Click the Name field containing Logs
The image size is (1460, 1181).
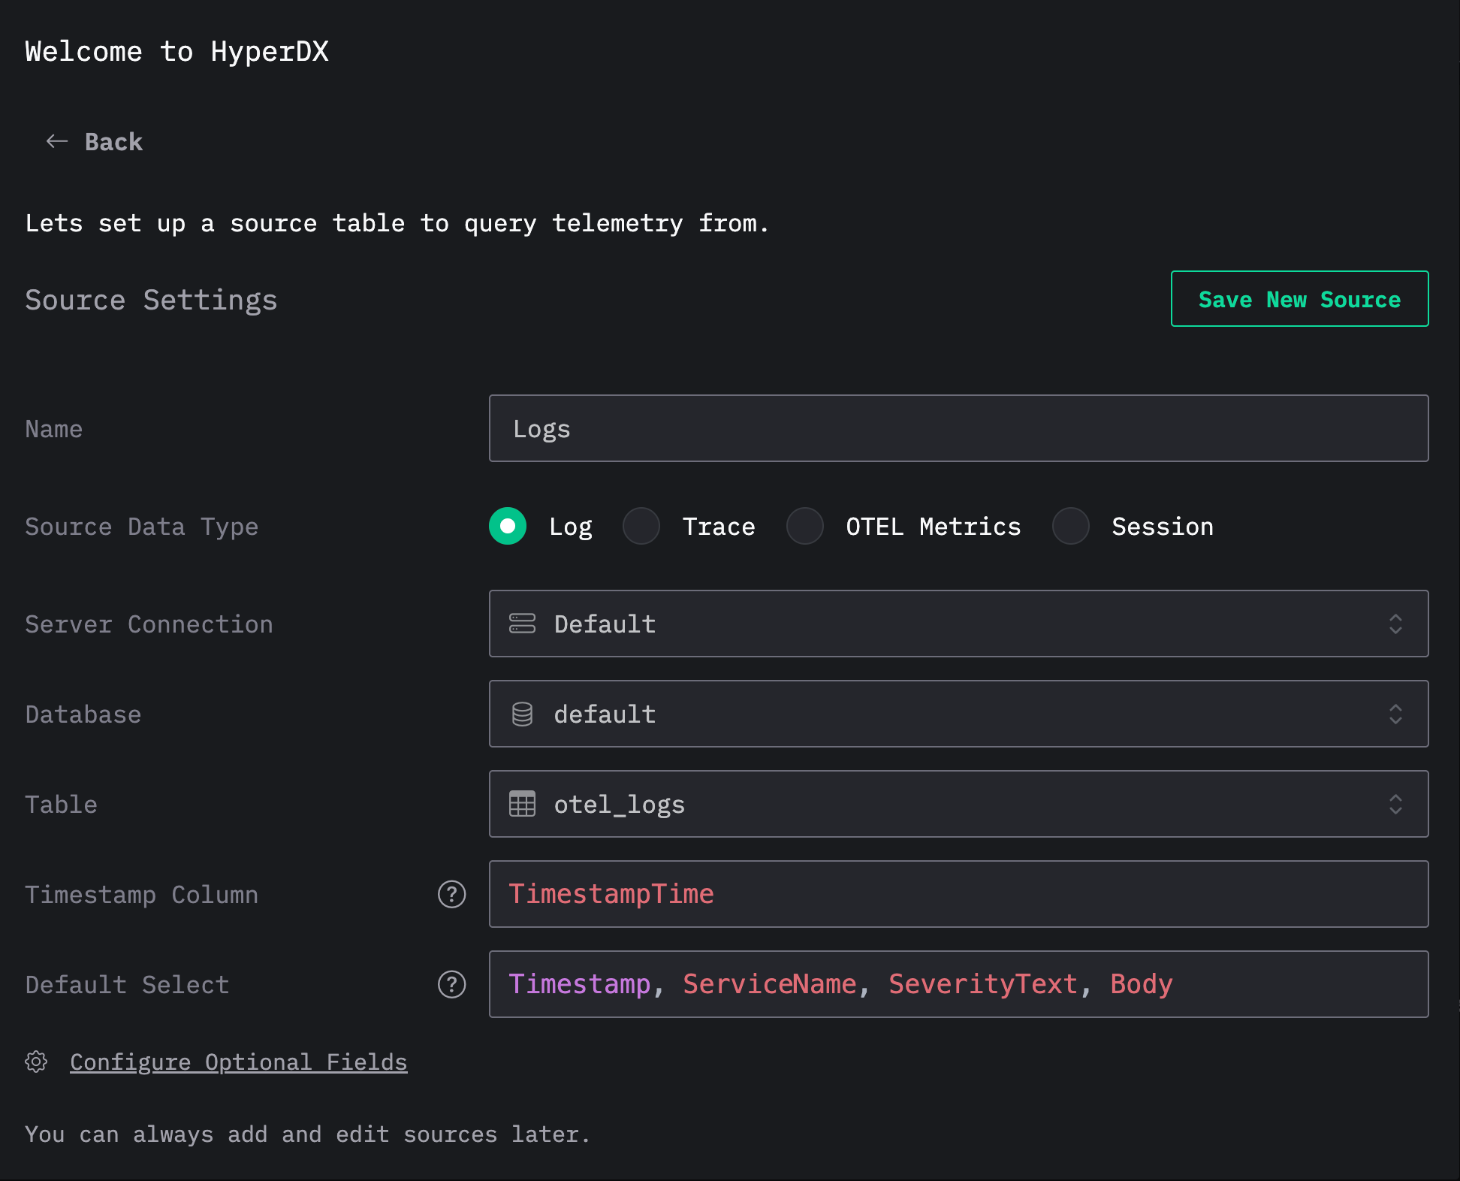(958, 428)
